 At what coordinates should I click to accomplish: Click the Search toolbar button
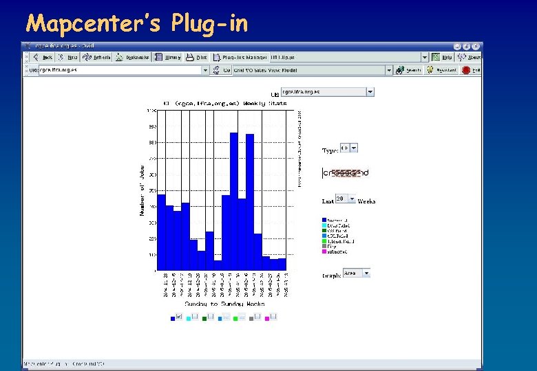(408, 70)
